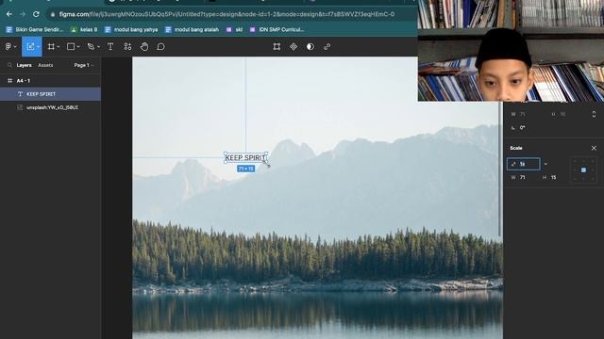Viewport: 604px width, 339px height.
Task: Go forward in the browser
Action: point(23,14)
